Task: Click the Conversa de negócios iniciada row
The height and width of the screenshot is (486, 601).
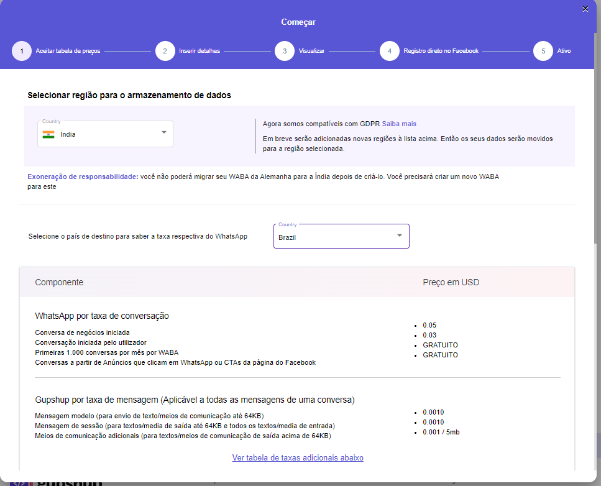Action: 82,332
